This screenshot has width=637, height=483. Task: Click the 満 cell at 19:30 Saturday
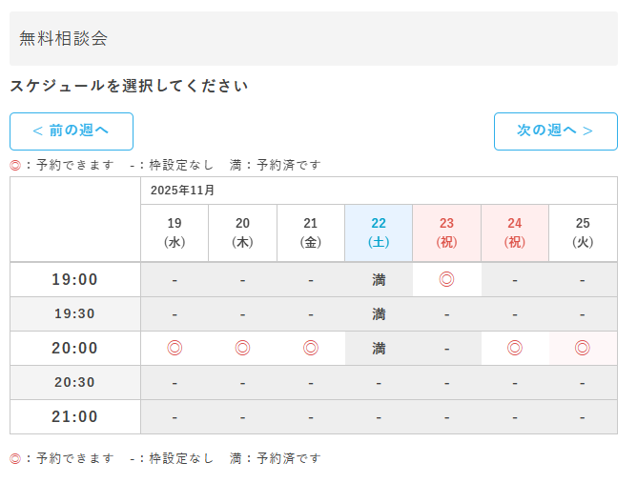coord(379,313)
